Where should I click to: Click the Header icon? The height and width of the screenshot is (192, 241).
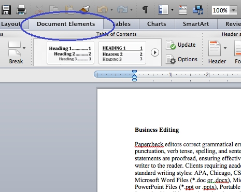(x=215, y=48)
